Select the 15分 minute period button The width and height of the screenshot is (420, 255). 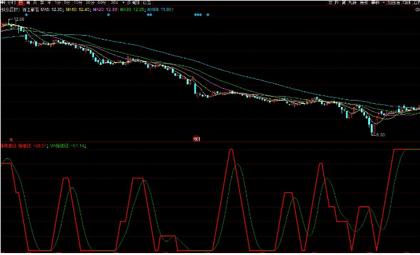[78, 3]
